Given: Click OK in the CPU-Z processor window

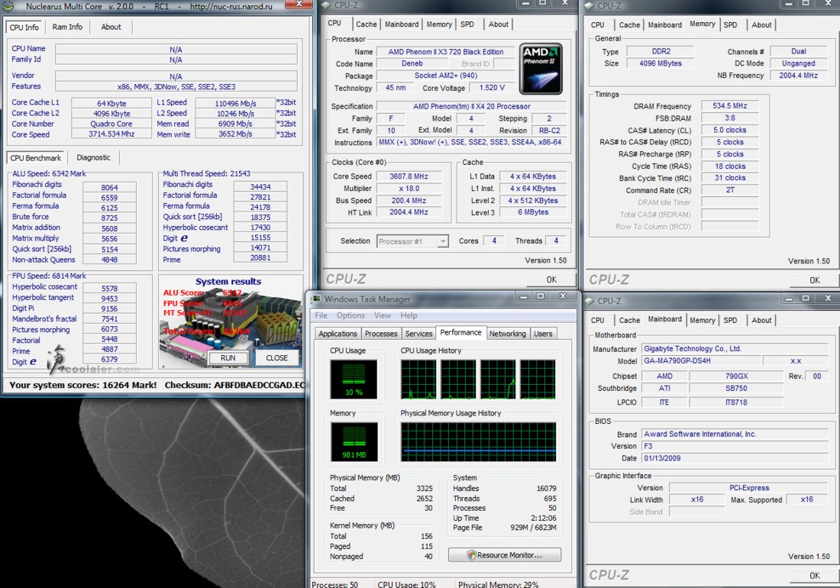Looking at the screenshot, I should pos(551,279).
